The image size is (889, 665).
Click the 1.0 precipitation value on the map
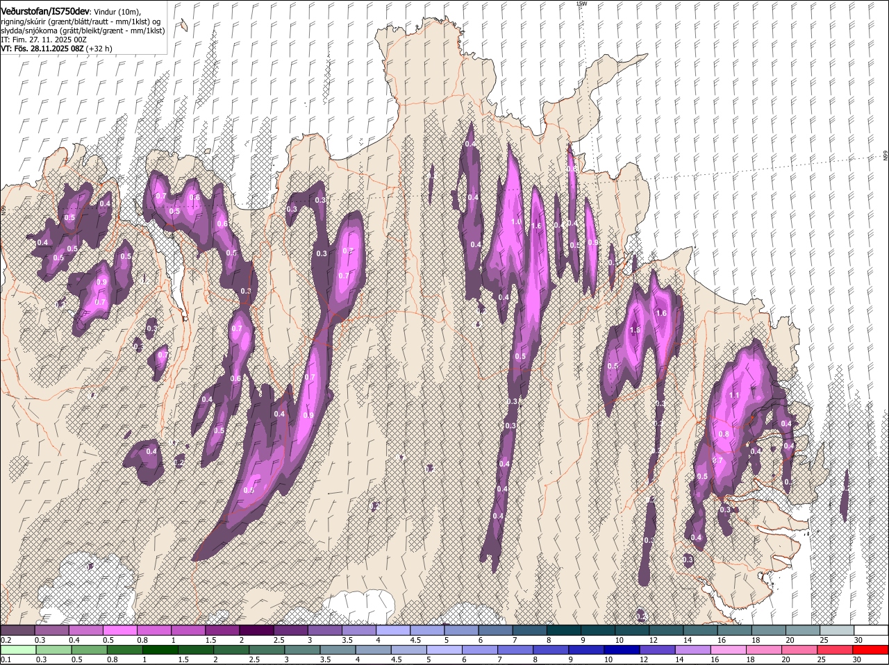point(516,221)
